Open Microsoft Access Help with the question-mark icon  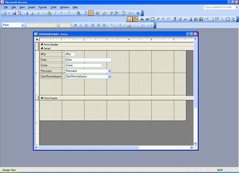click(138, 13)
